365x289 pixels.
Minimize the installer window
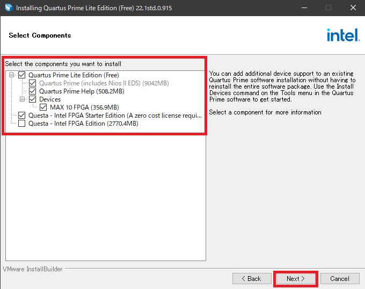(304, 8)
